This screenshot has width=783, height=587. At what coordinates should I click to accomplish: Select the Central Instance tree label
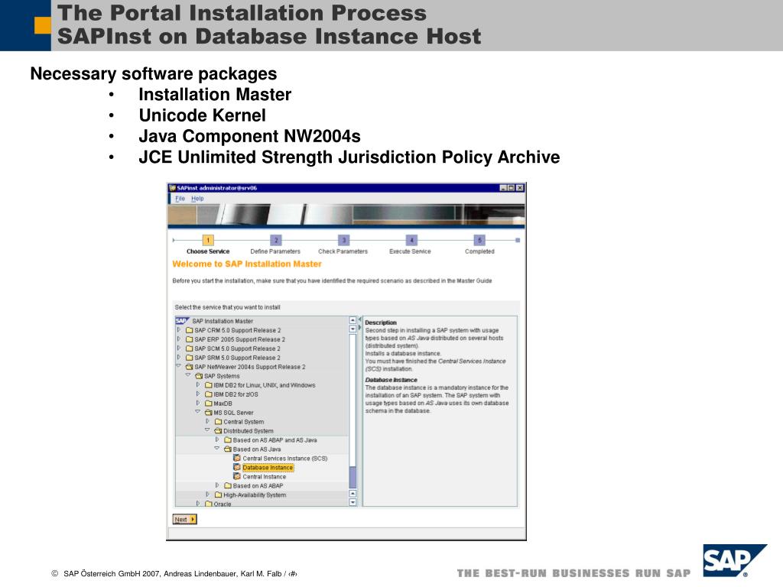point(264,477)
